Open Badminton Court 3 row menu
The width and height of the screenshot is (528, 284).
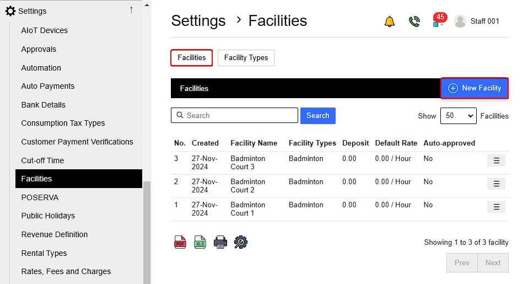(496, 160)
